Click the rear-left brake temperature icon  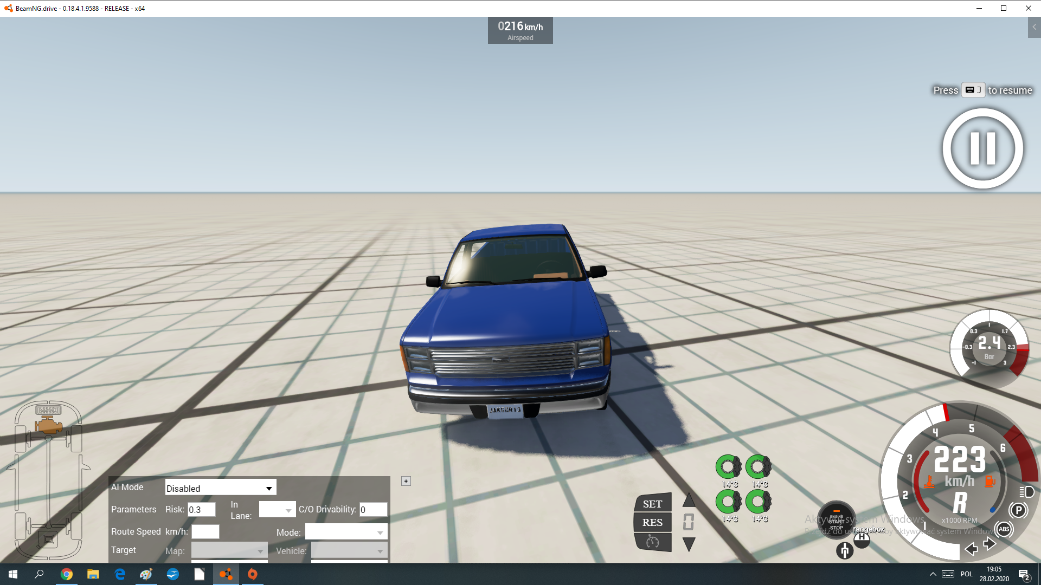point(728,502)
